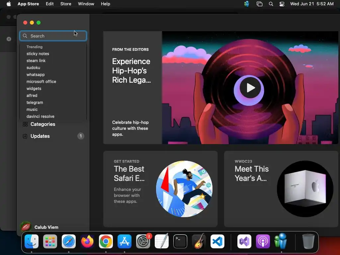Open Podcasts from the Dock
The image size is (340, 255).
pyautogui.click(x=263, y=241)
